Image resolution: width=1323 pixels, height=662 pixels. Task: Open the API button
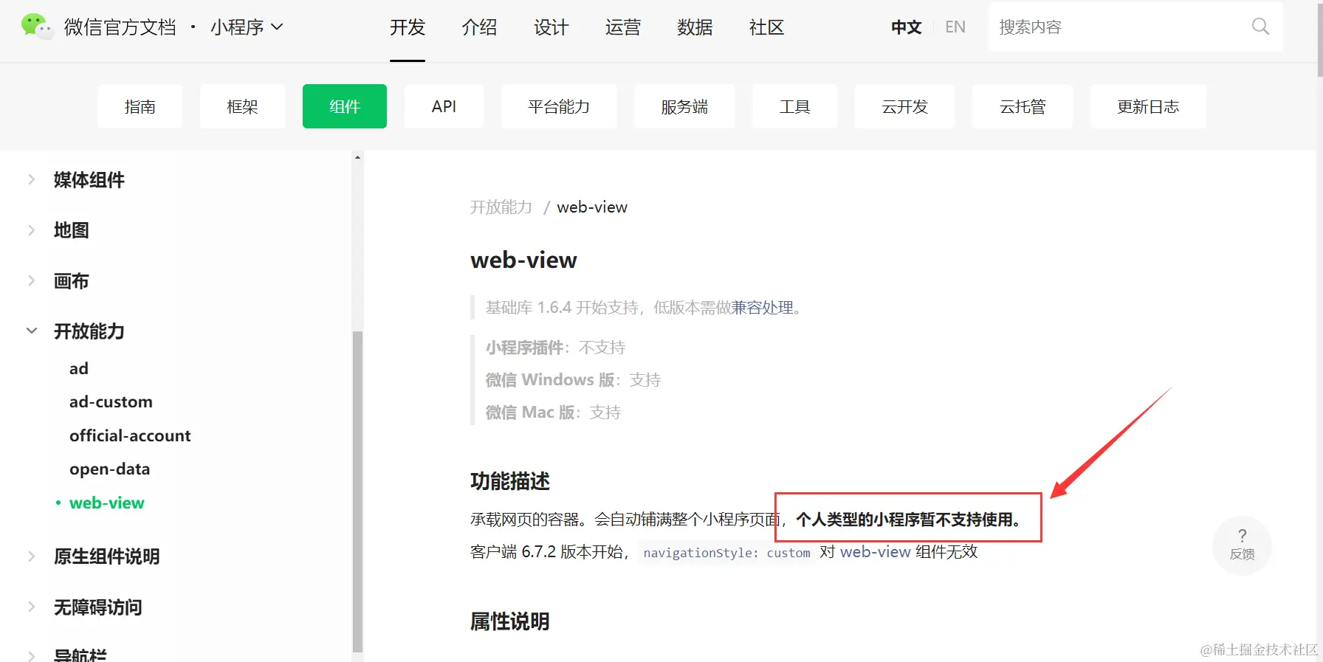pos(444,106)
